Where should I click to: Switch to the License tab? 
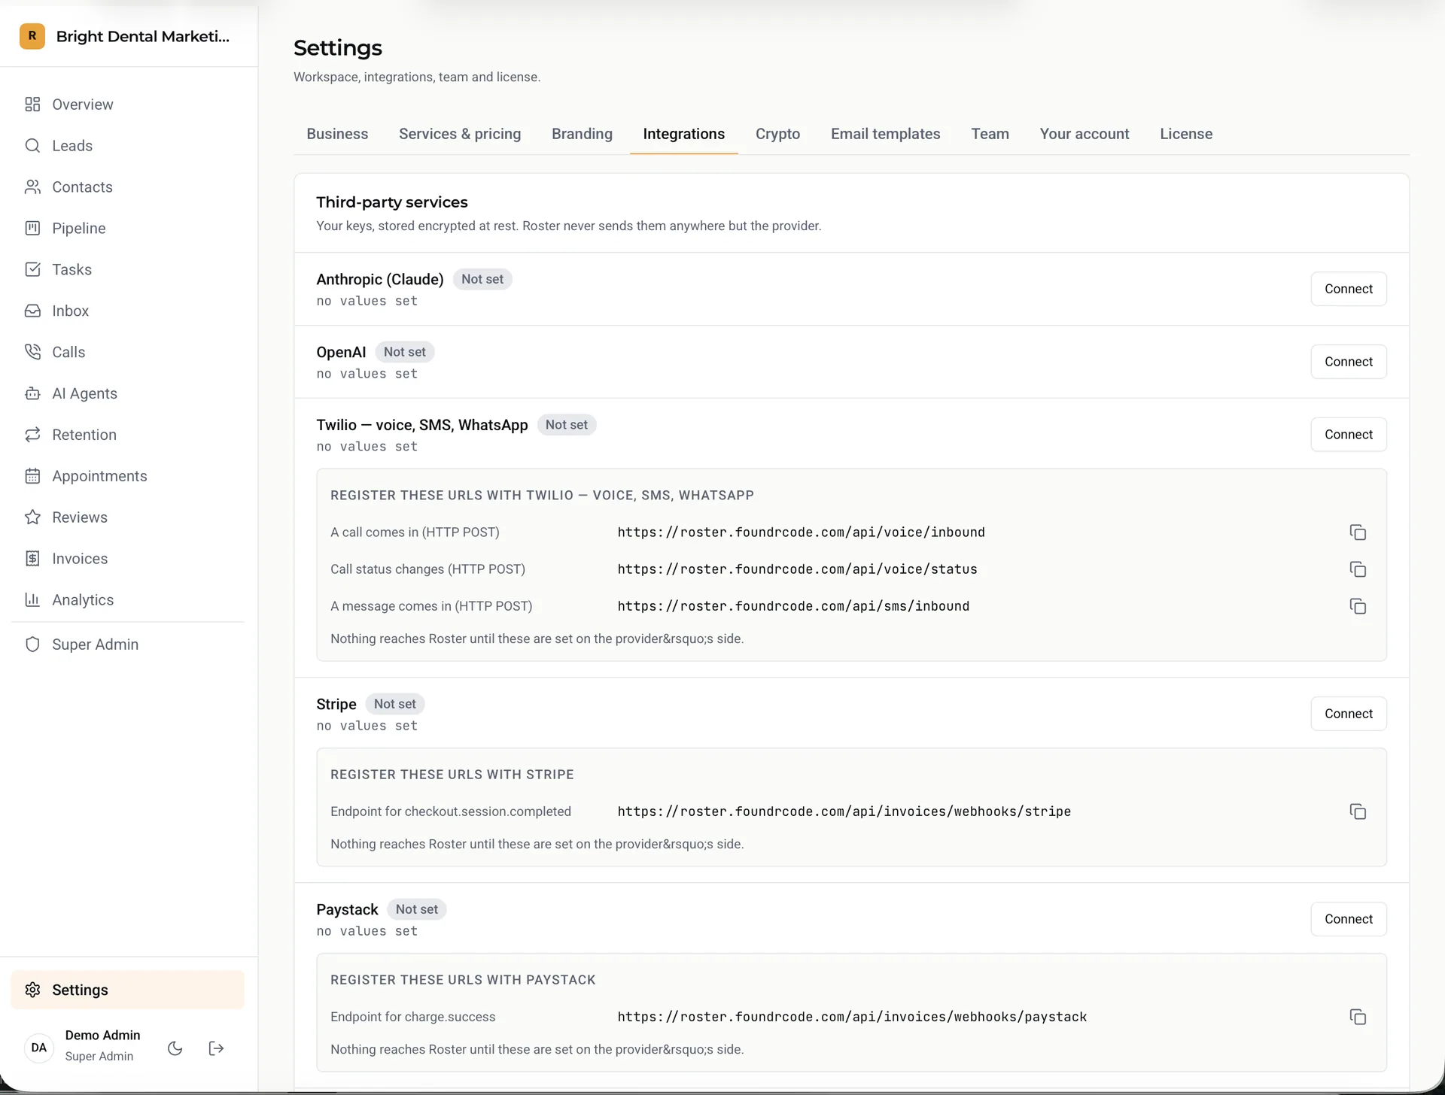tap(1186, 134)
